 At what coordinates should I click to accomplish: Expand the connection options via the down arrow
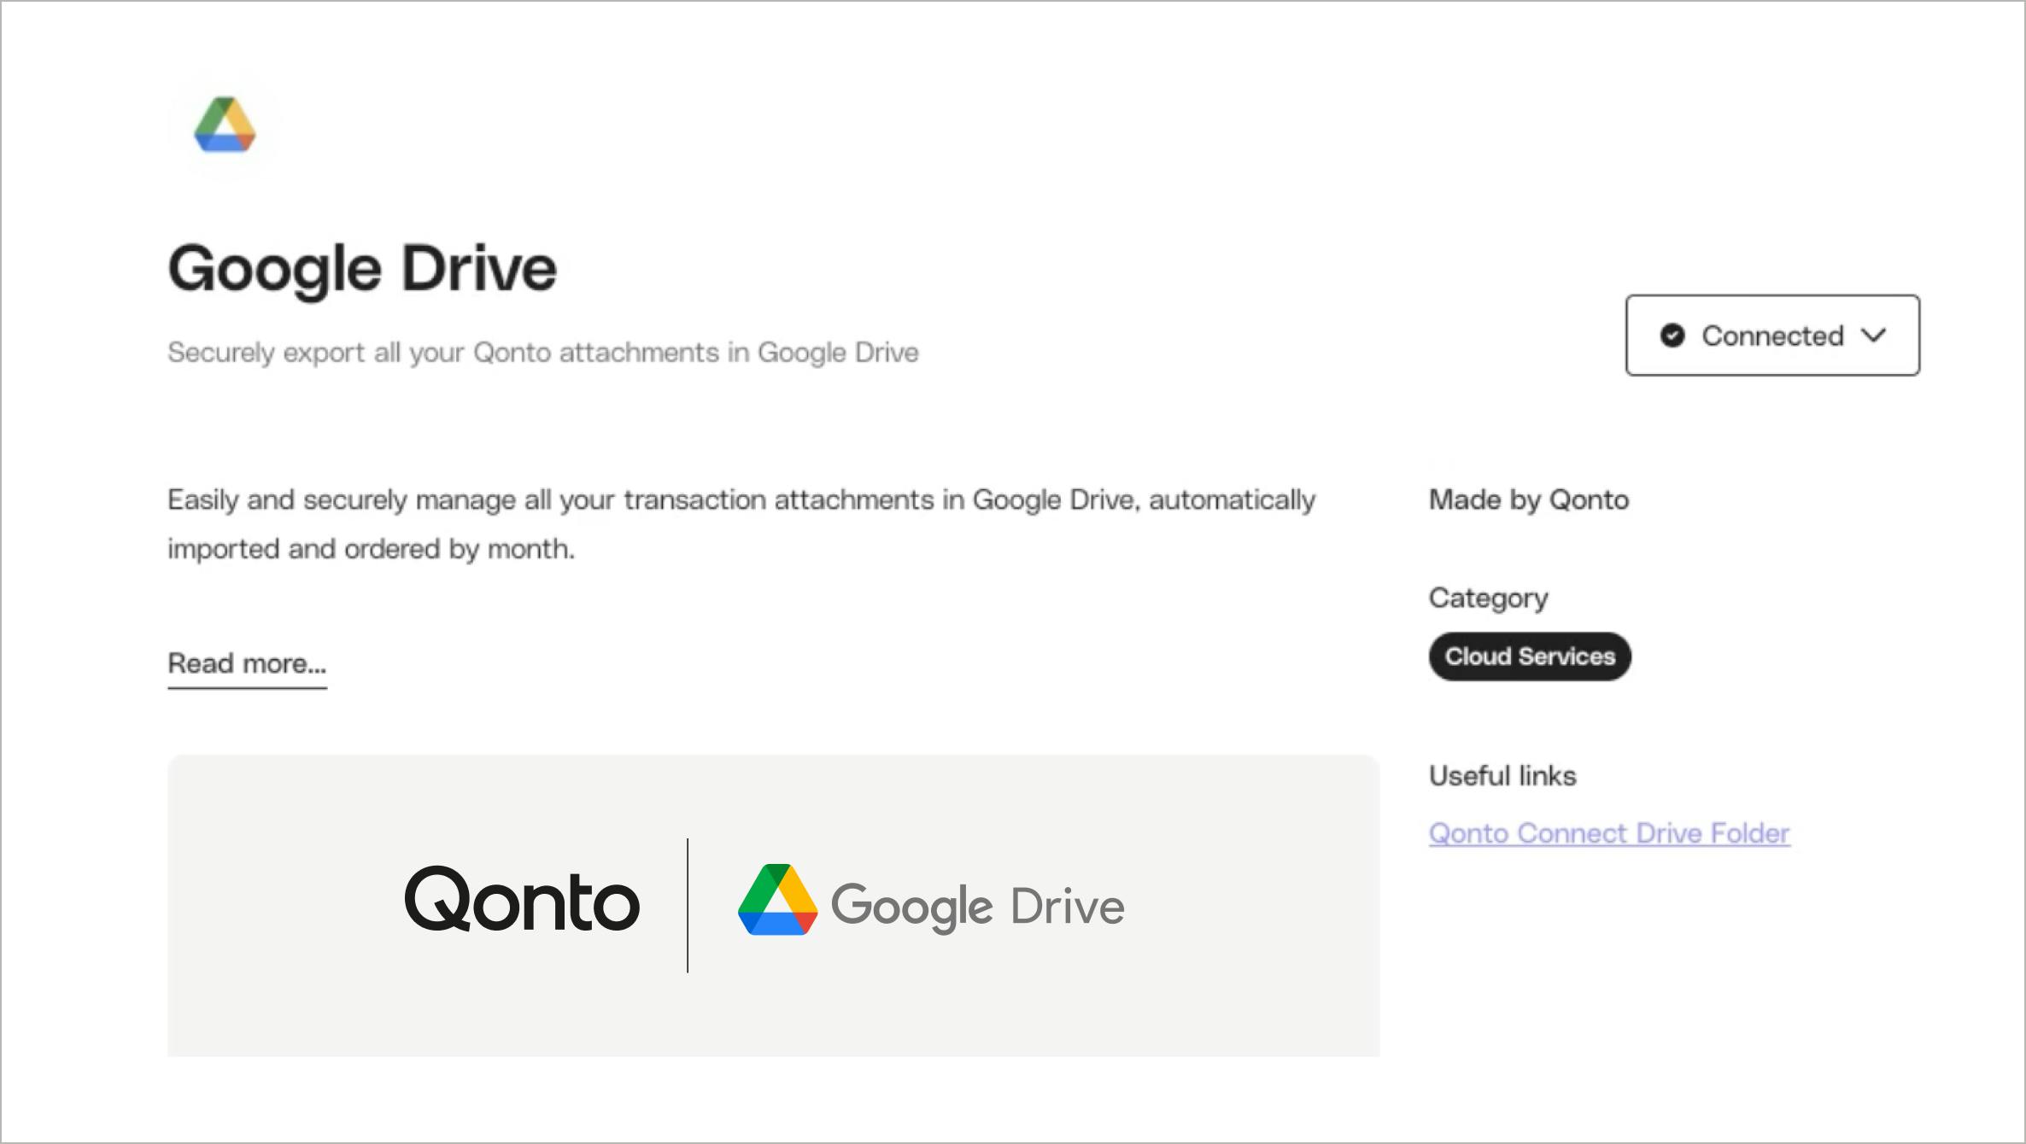tap(1874, 336)
